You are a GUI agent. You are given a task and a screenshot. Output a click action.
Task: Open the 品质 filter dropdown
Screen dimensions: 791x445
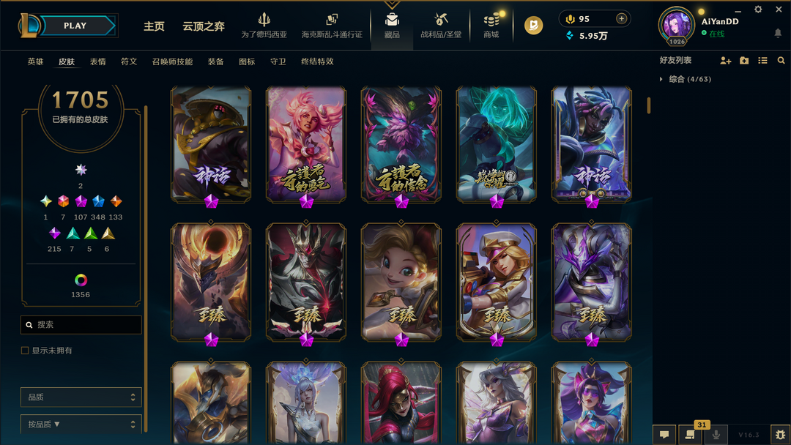tap(81, 397)
